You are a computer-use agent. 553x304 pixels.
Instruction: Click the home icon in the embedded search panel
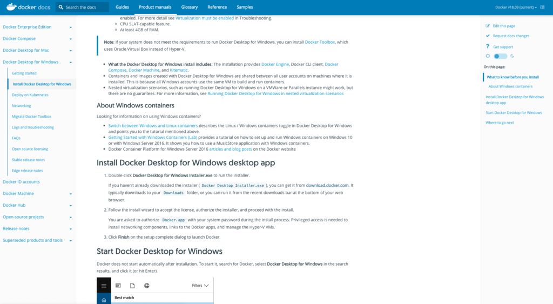click(104, 300)
